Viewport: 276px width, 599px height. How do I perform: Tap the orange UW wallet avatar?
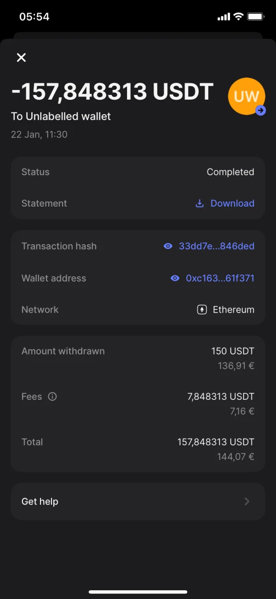point(245,95)
